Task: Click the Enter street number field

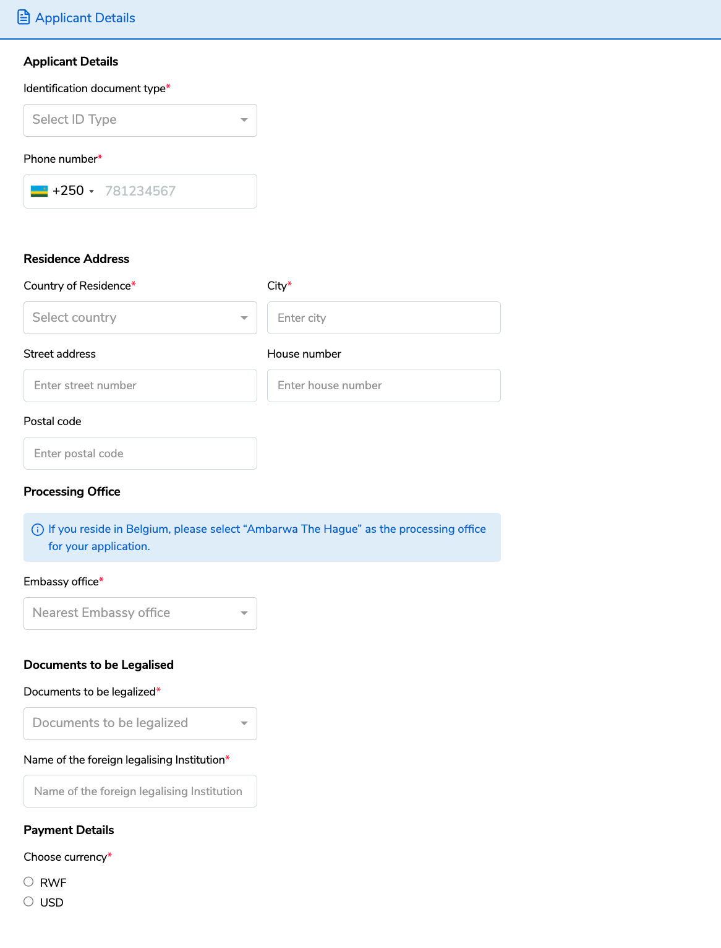Action: pyautogui.click(x=140, y=386)
